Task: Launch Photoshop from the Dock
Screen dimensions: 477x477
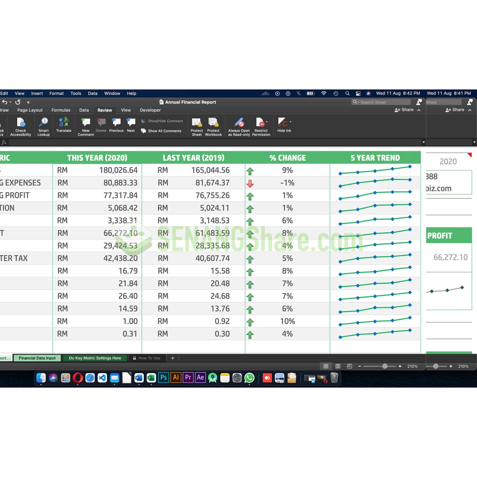Action: pyautogui.click(x=164, y=378)
